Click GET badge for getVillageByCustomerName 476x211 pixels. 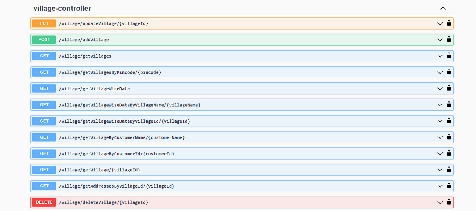tap(44, 137)
